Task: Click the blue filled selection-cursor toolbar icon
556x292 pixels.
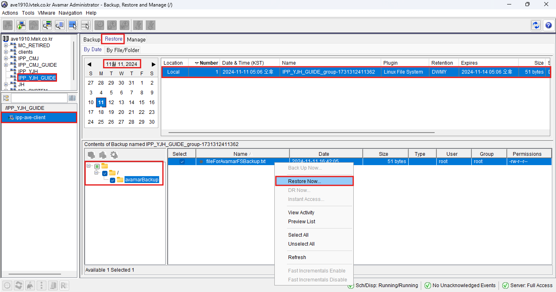Action: [73, 25]
